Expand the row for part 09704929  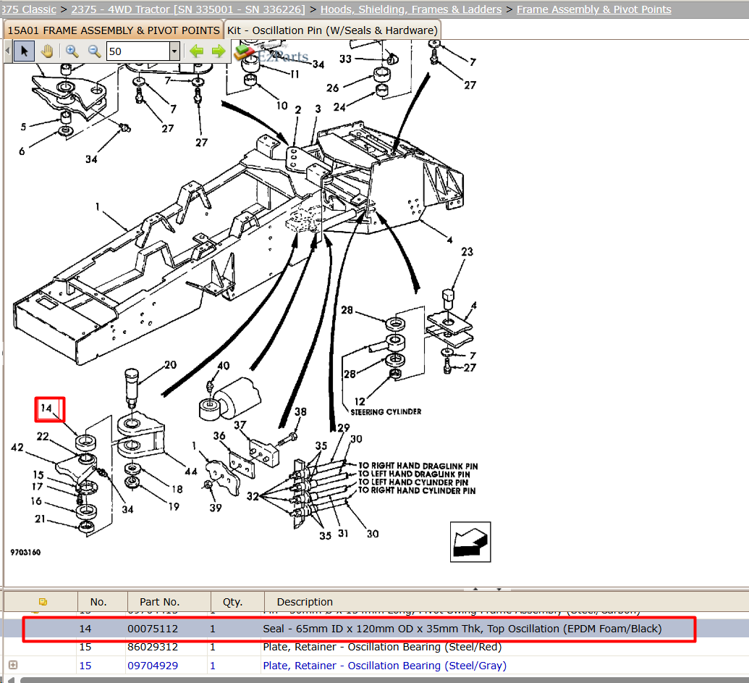point(13,665)
